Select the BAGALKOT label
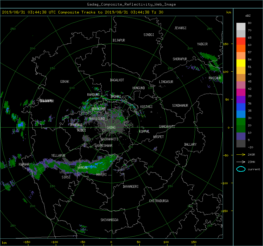This screenshot has height=246, width=263. tap(117, 80)
